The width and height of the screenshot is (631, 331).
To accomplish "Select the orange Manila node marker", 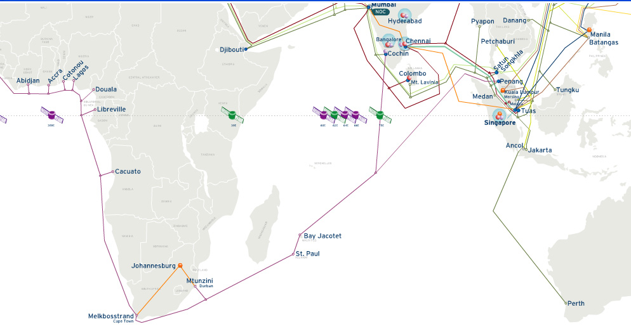I will [589, 30].
